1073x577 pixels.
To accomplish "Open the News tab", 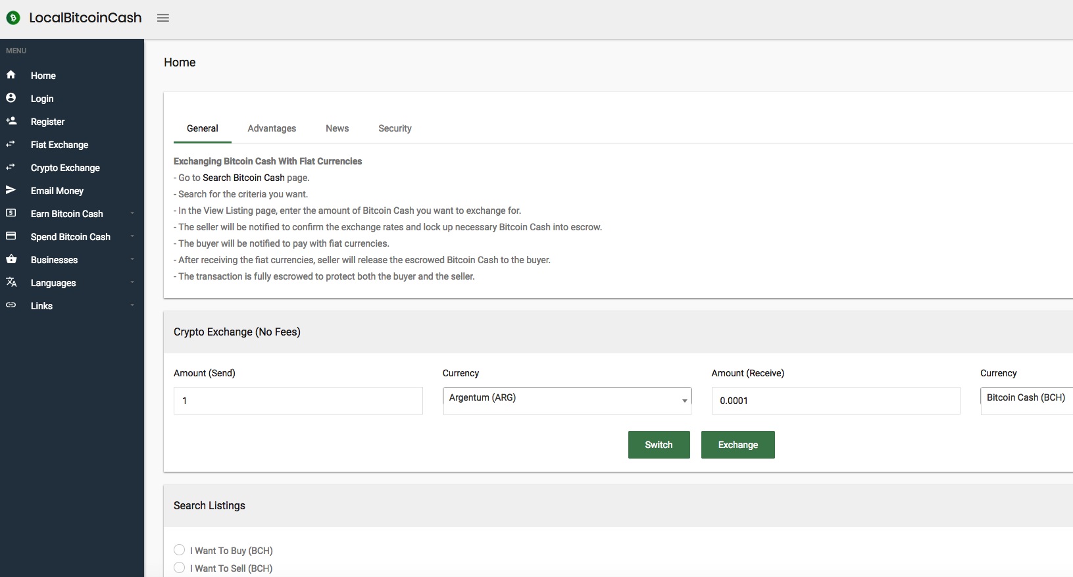I will click(337, 128).
